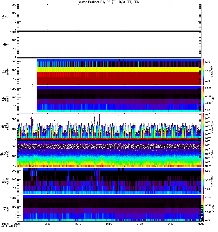Click the 'thb fbk scm1' y-axis title
The width and height of the screenshot is (218, 232).
5,99
